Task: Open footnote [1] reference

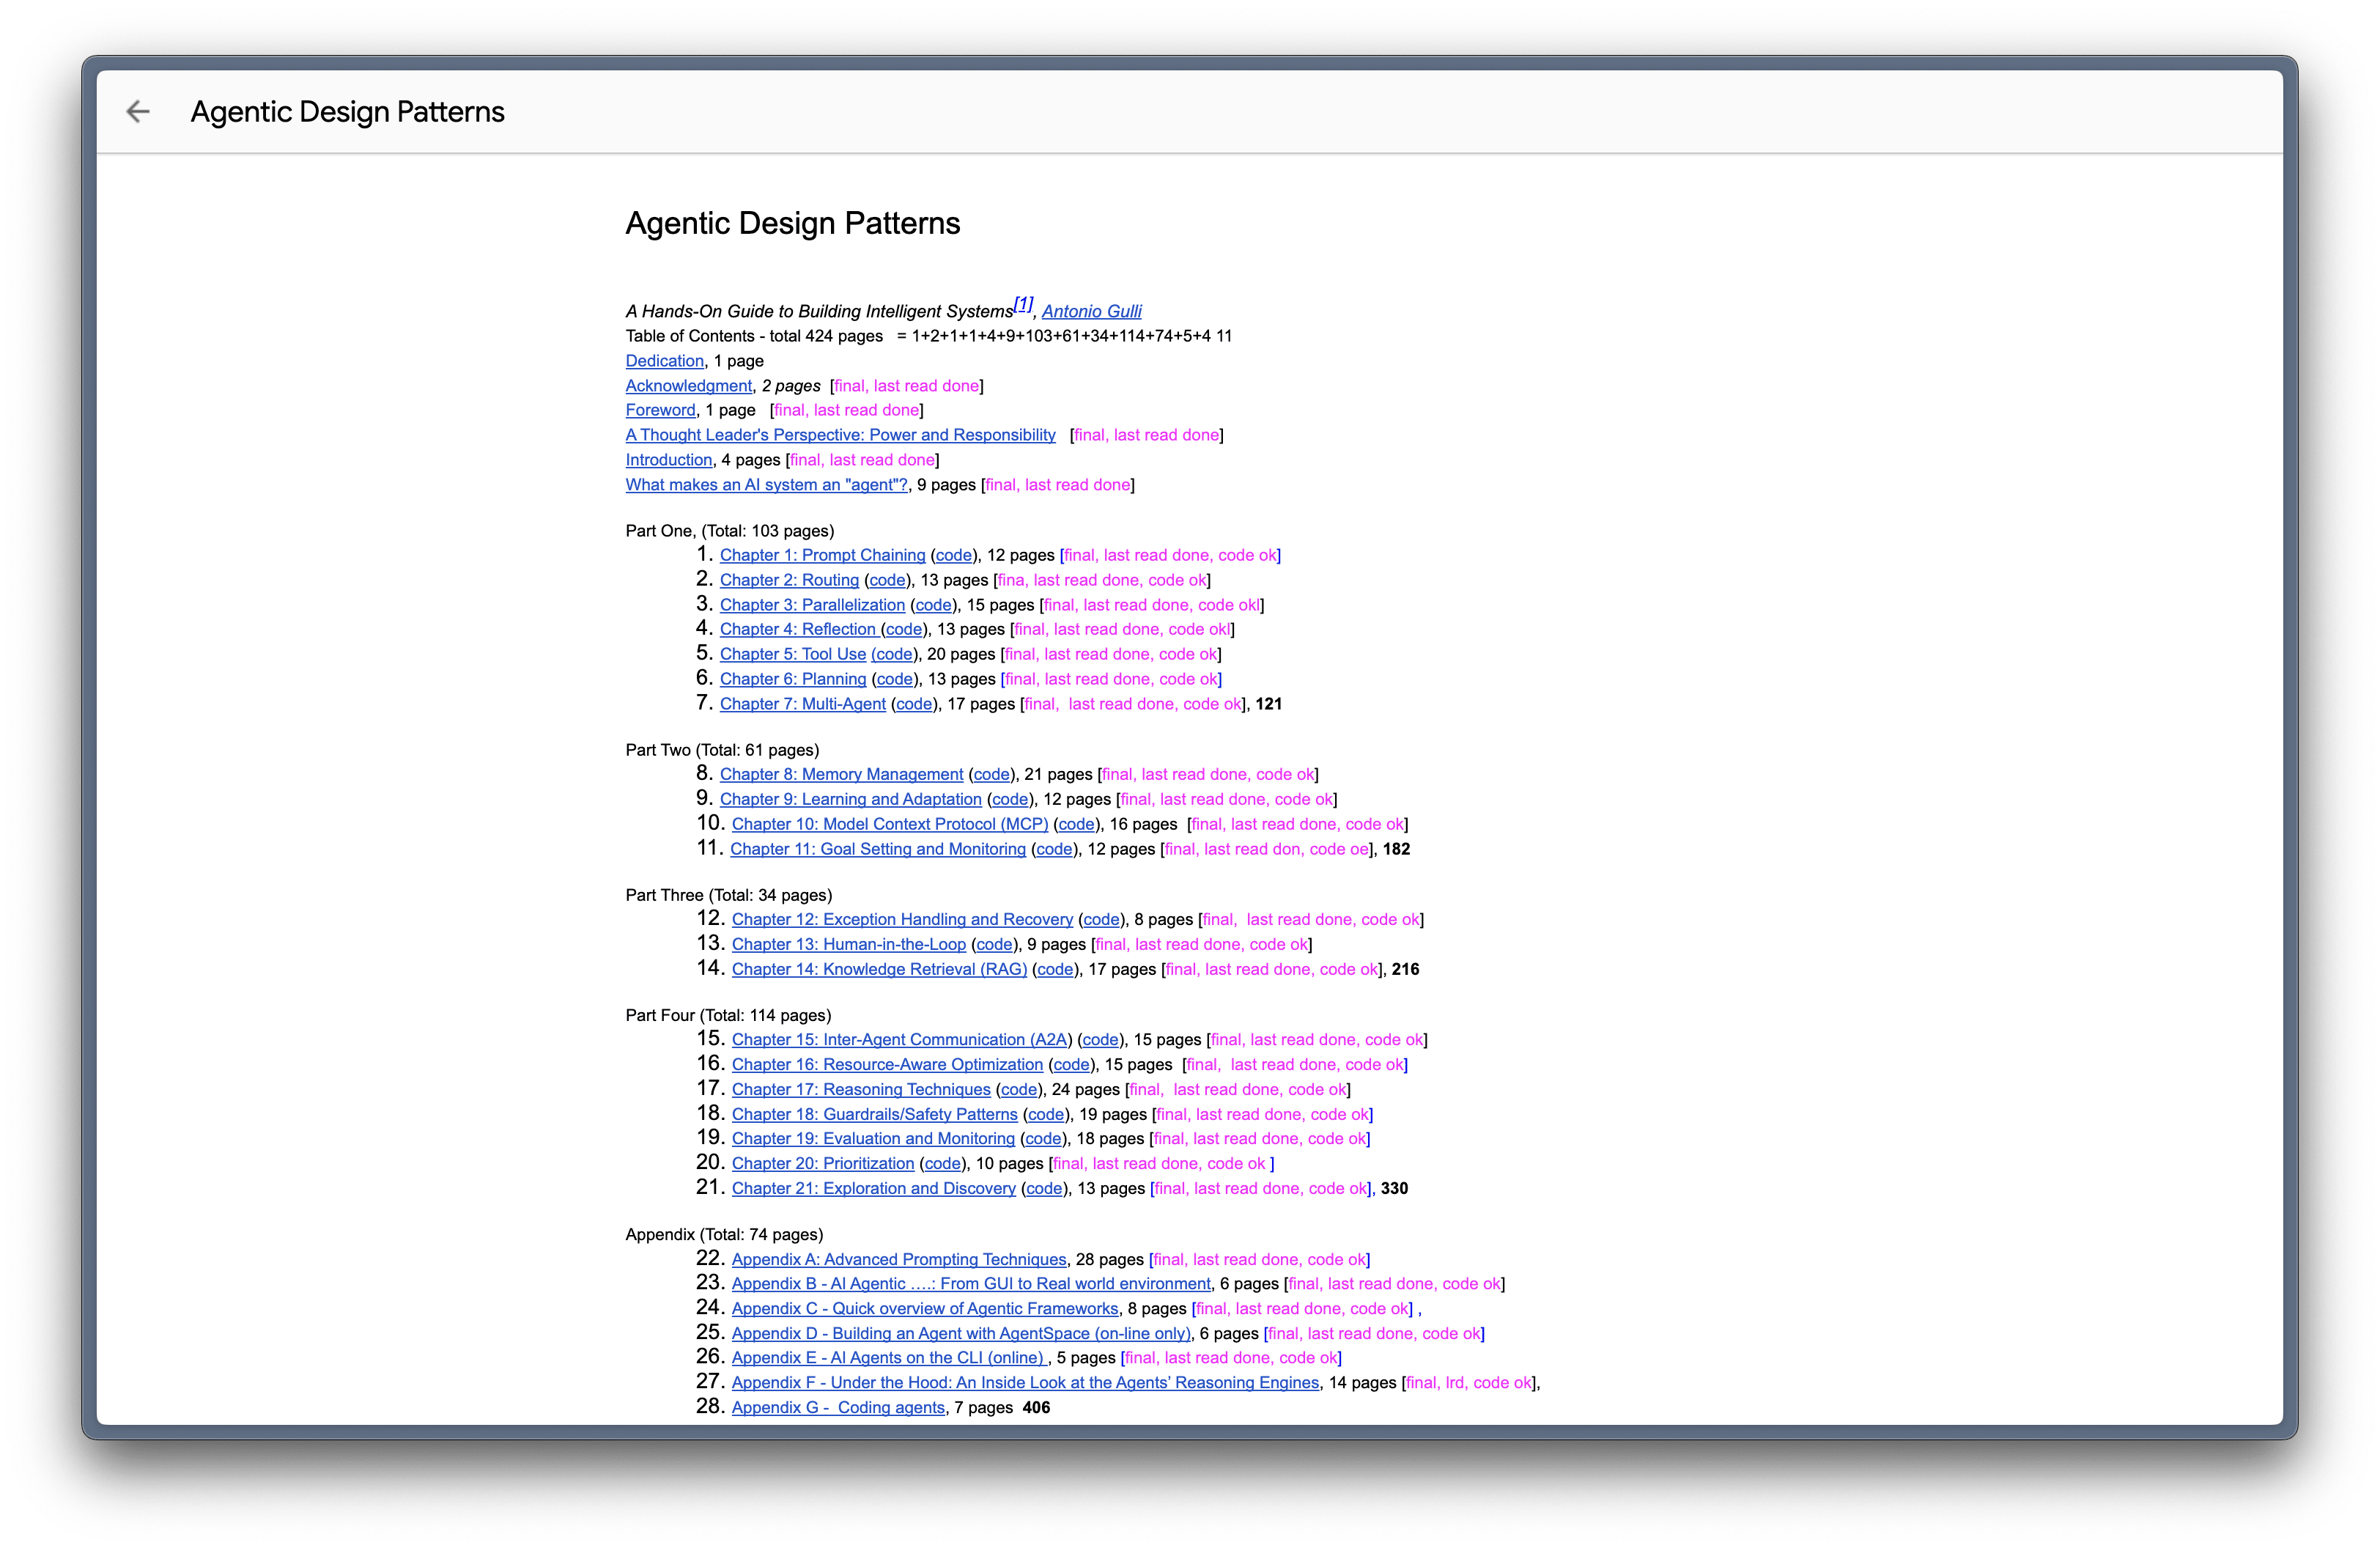Action: 1023,304
